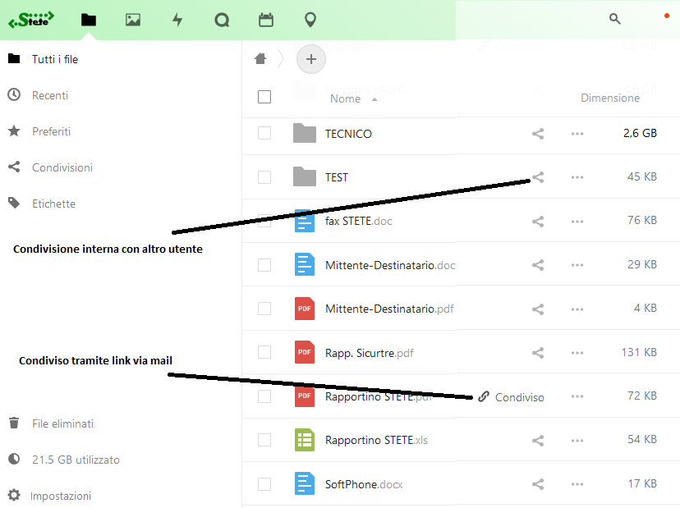680x508 pixels.
Task: Share the TEST folder via its share icon
Action: point(538,176)
